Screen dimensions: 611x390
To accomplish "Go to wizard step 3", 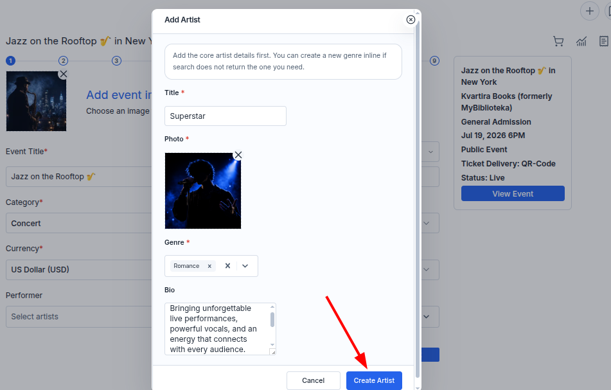I will 116,61.
